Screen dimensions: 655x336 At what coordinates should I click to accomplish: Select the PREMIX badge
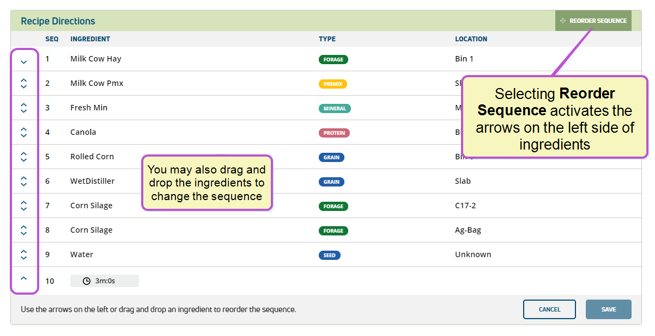(x=333, y=84)
